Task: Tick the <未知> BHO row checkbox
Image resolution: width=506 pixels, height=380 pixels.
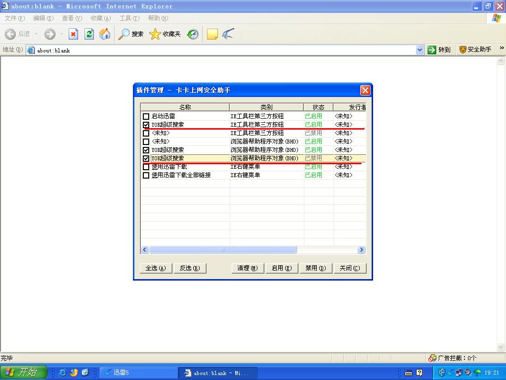Action: click(x=146, y=142)
